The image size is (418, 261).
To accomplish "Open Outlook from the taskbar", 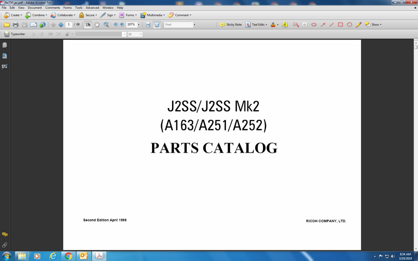I will (x=84, y=256).
